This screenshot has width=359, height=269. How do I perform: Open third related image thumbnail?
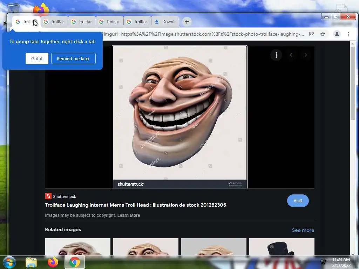click(214, 247)
